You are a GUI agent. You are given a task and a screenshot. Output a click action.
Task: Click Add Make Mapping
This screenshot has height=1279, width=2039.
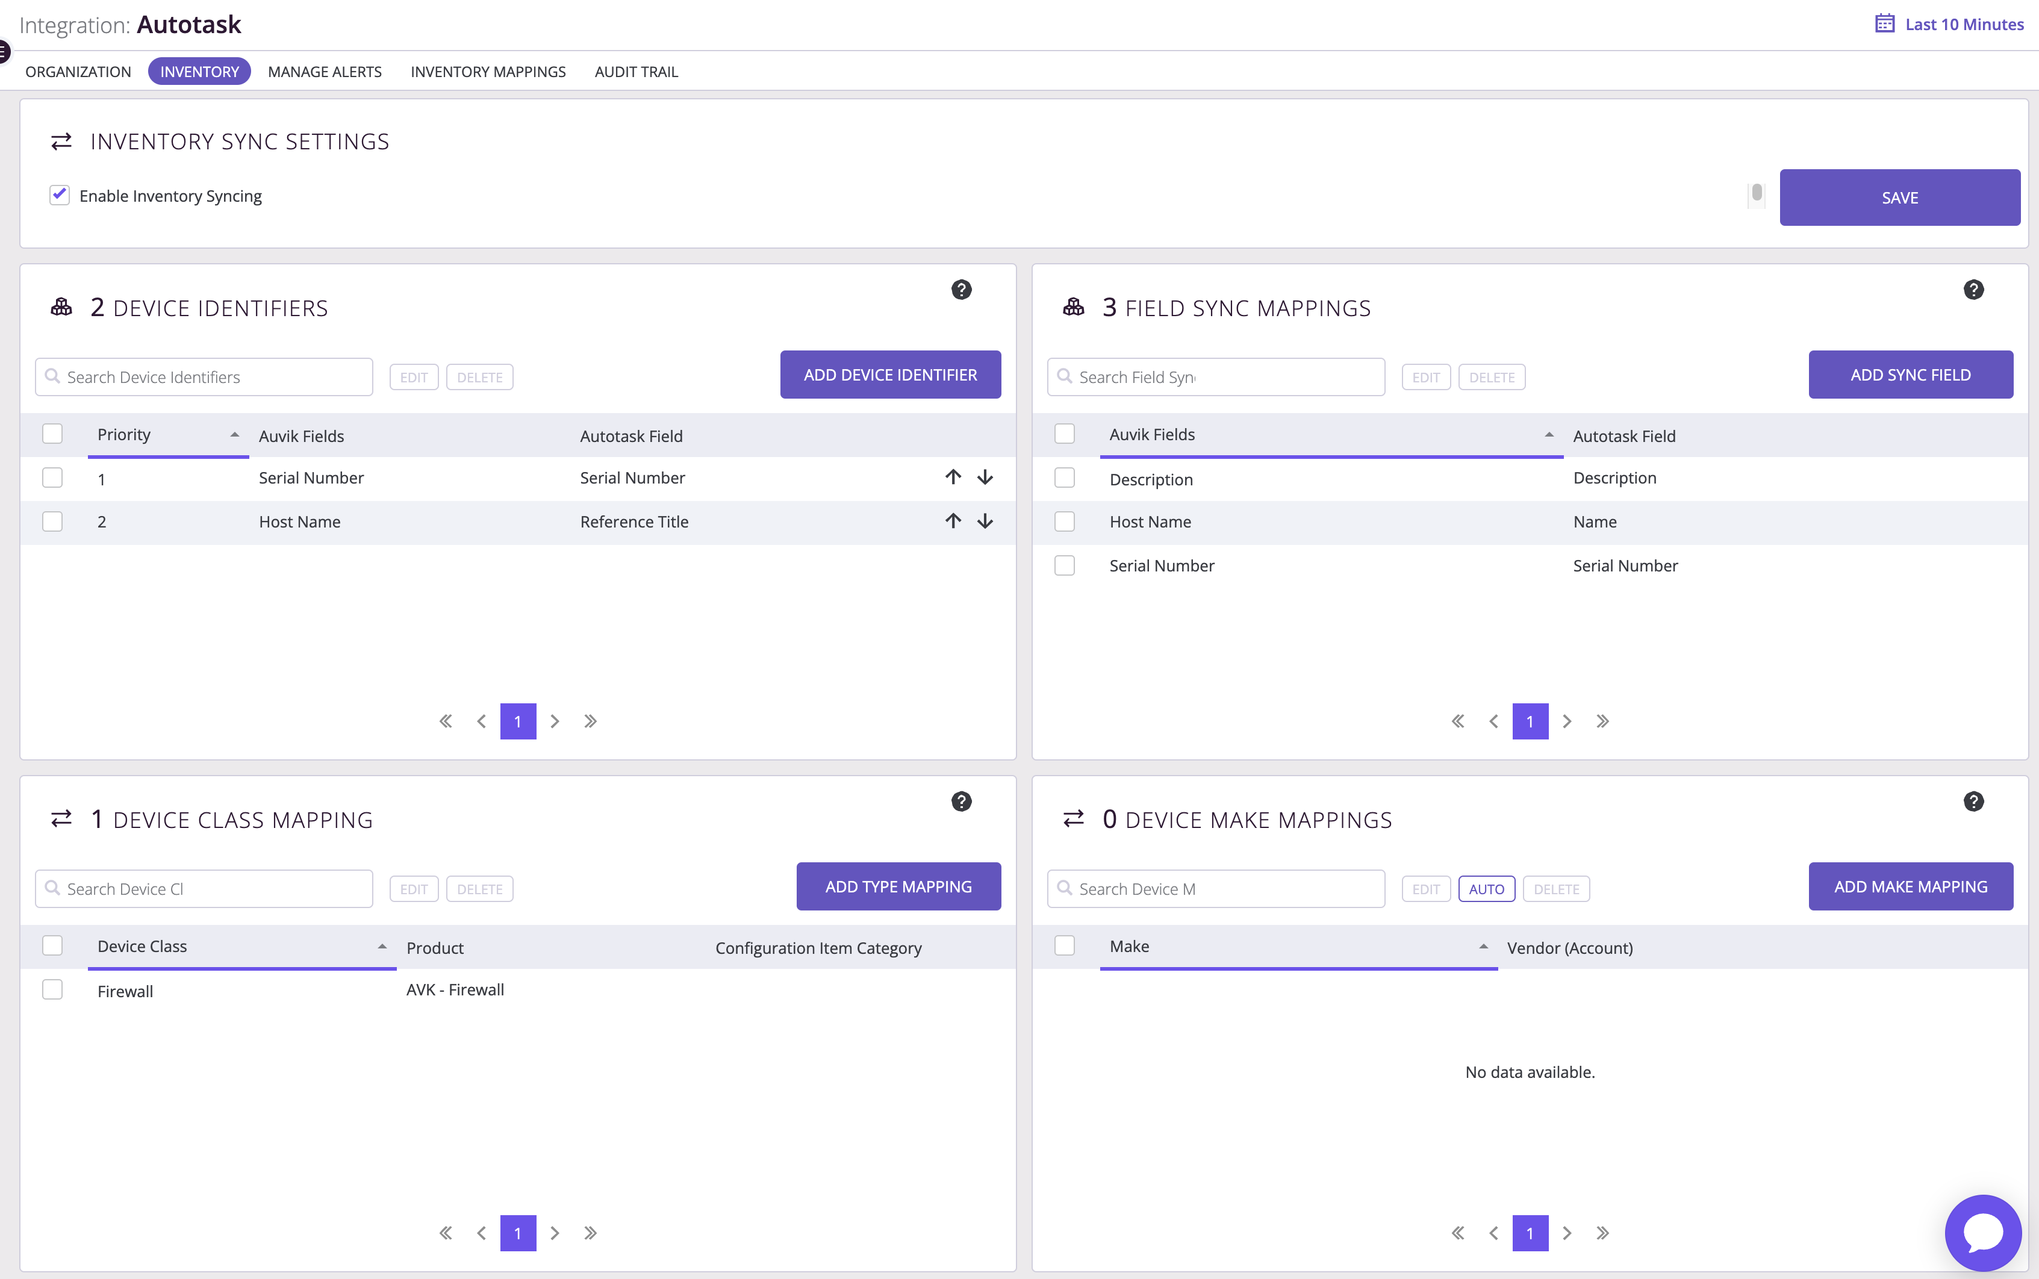(1911, 886)
